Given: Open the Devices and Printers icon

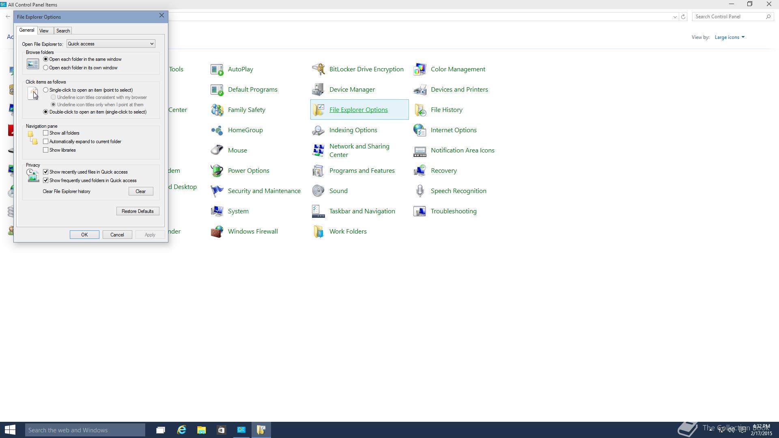Looking at the screenshot, I should pos(420,90).
